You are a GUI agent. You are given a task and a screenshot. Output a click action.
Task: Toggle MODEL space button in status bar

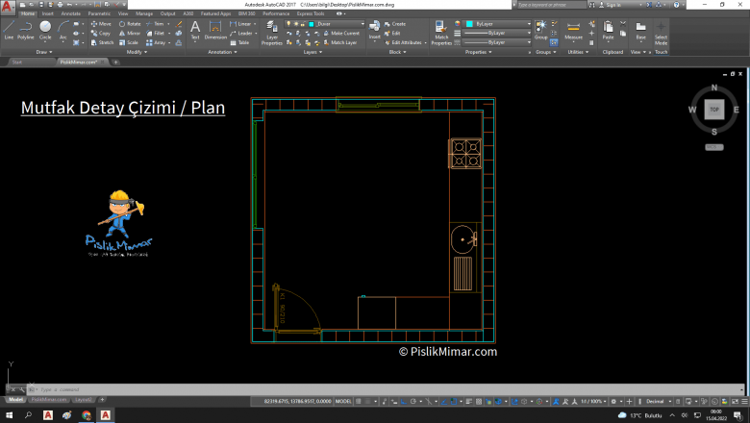click(342, 401)
